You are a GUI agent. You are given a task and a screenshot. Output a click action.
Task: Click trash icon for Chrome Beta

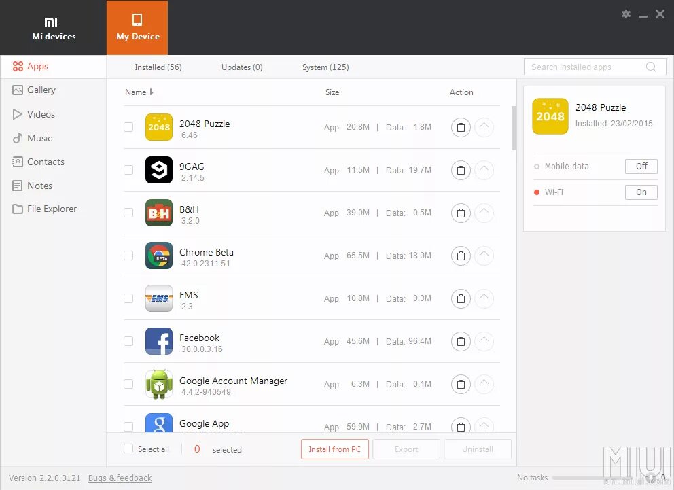pos(461,256)
